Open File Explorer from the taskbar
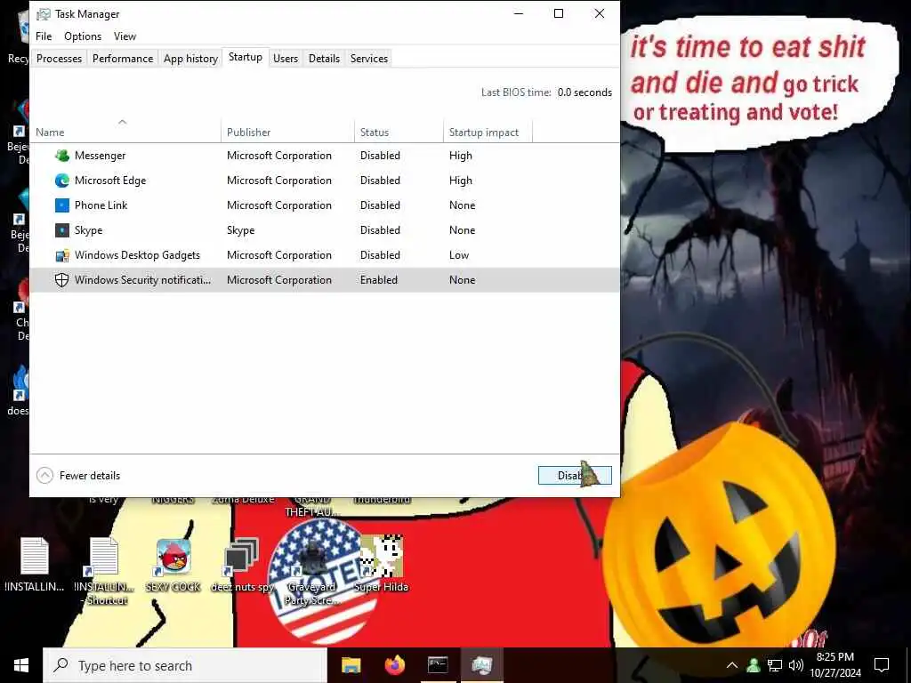This screenshot has height=683, width=911. point(351,665)
